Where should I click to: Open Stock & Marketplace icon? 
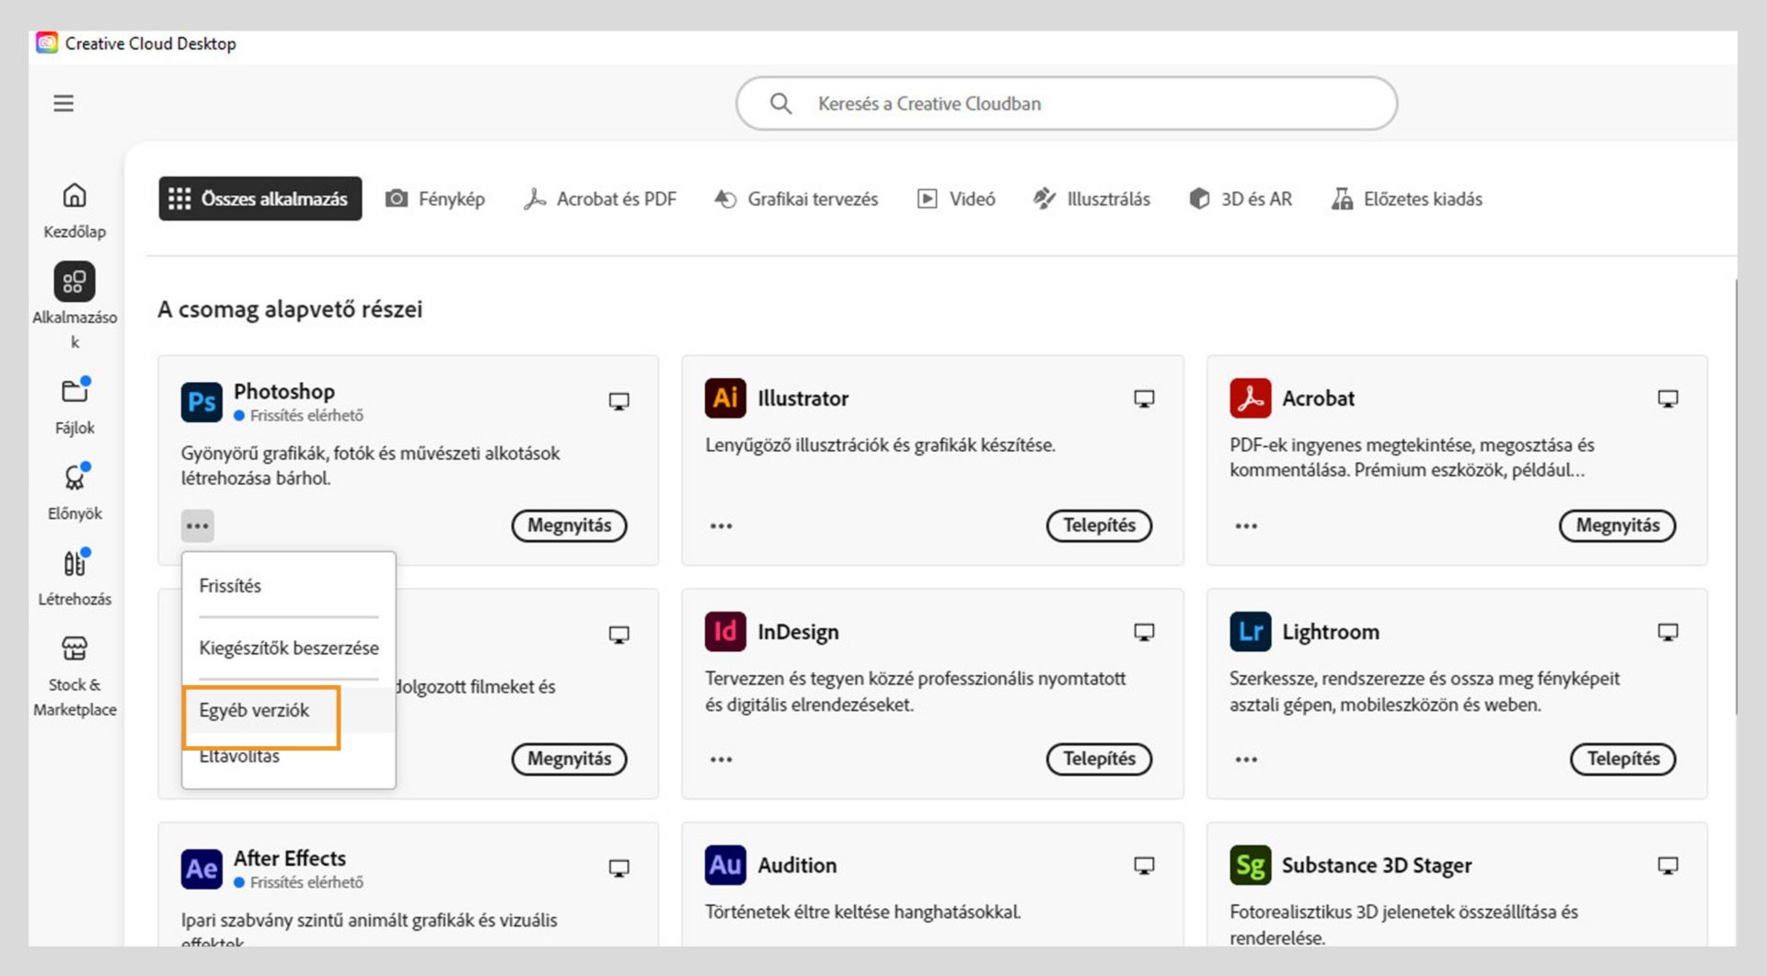[x=75, y=649]
